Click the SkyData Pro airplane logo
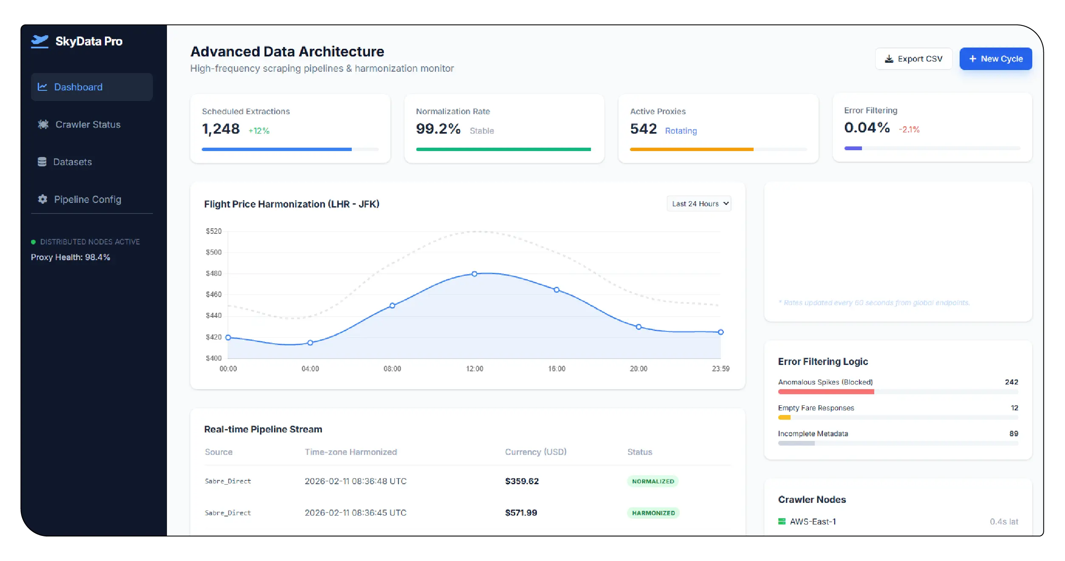Viewport: 1065px width, 561px height. point(40,41)
